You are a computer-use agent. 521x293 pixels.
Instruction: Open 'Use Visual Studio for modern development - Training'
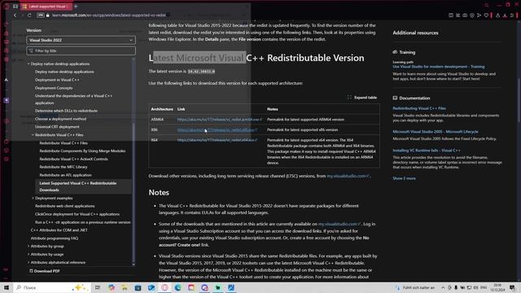click(x=439, y=67)
